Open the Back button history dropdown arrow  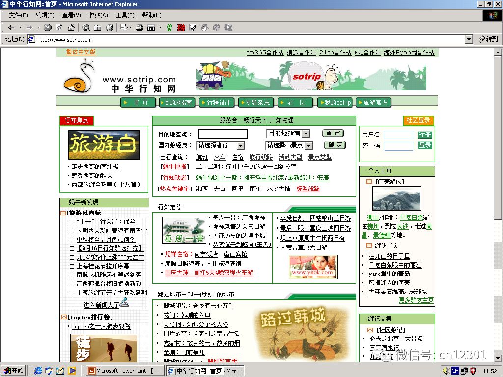pyautogui.click(x=20, y=28)
